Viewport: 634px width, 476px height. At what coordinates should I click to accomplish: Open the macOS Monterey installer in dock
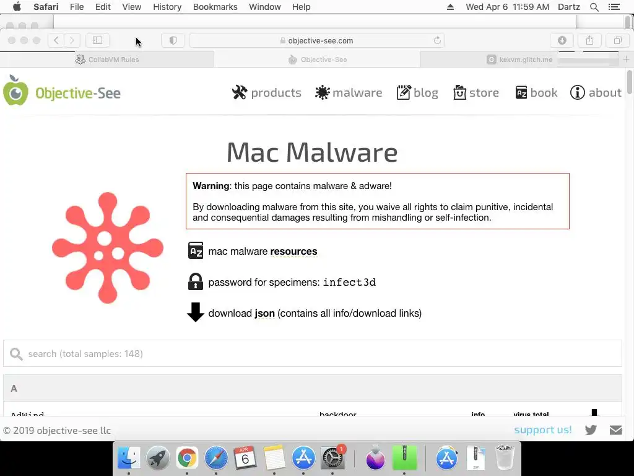coord(375,459)
